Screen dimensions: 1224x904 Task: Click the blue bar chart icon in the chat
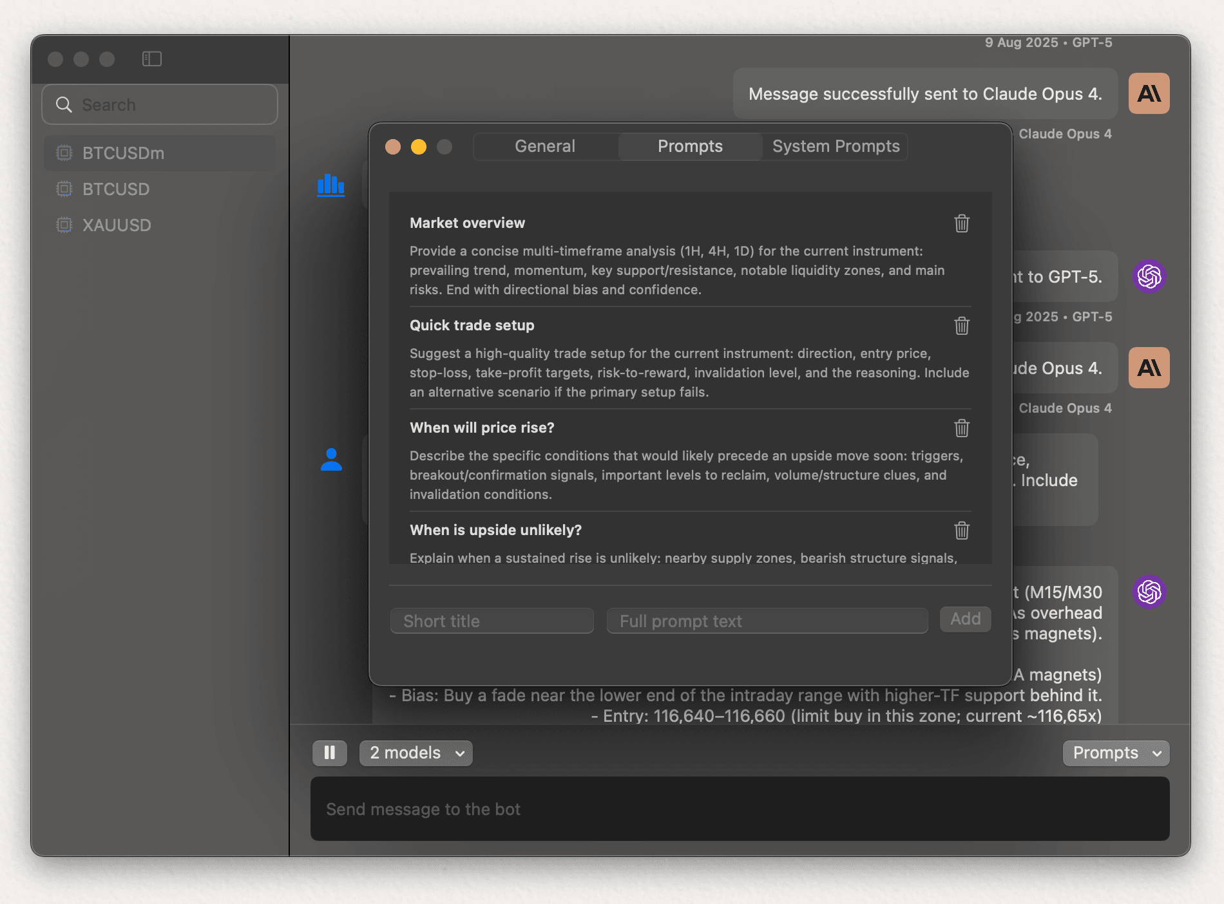pos(330,185)
